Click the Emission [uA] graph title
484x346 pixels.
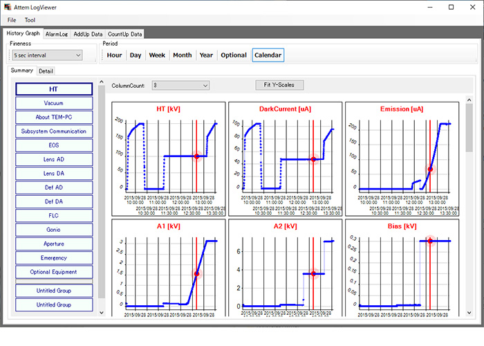pos(402,109)
